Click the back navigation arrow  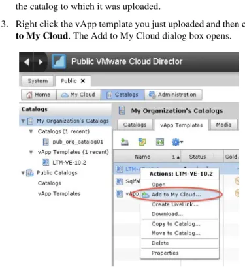pyautogui.click(x=27, y=62)
